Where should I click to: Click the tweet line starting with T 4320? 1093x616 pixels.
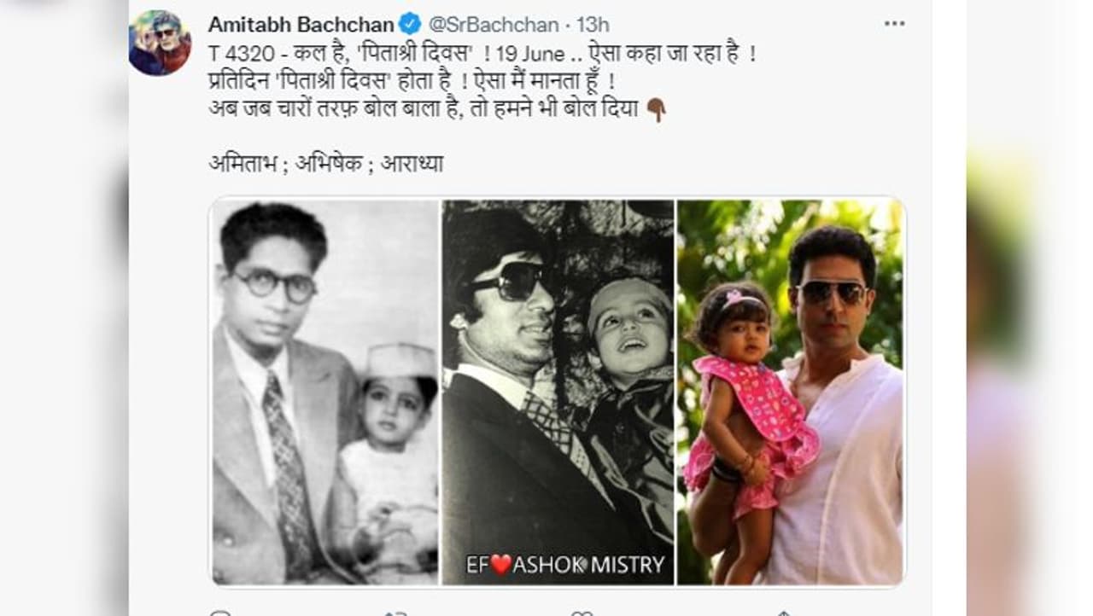pos(482,54)
